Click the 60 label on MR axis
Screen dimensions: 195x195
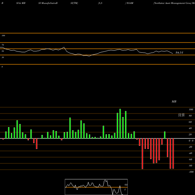coord(190,122)
